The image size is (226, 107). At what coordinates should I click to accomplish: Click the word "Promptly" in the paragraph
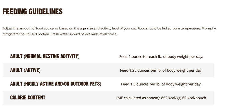(x=209, y=28)
